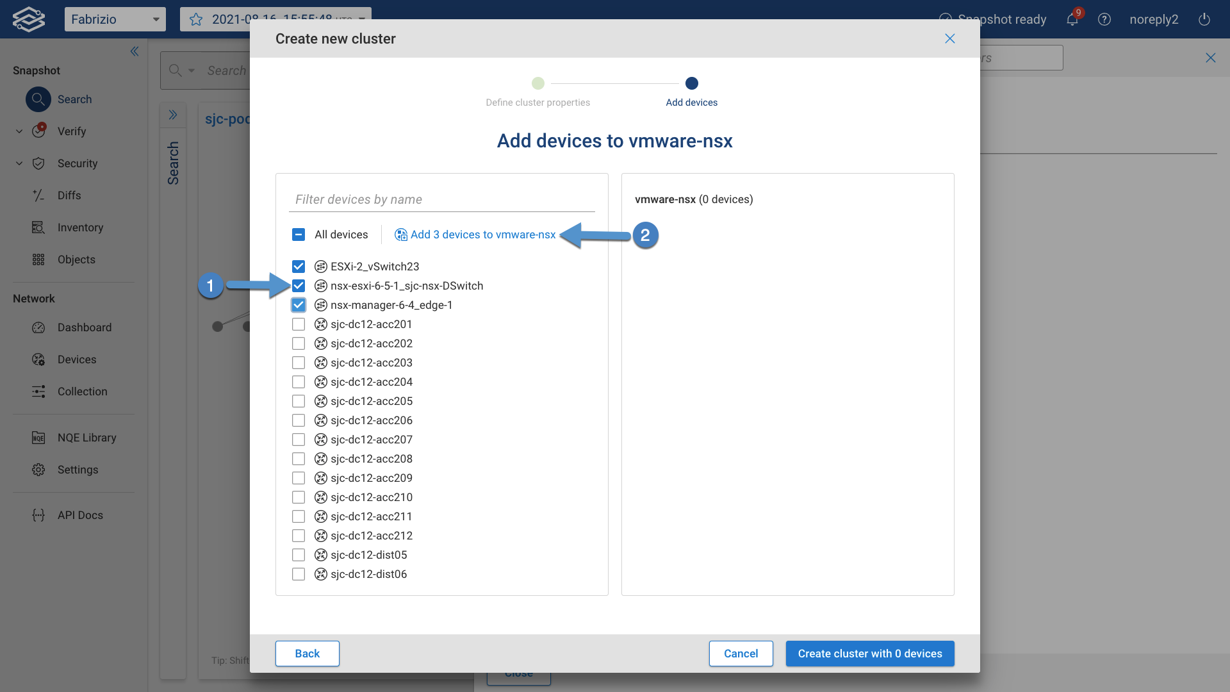The height and width of the screenshot is (692, 1230).
Task: Open the Inventory panel
Action: click(80, 227)
